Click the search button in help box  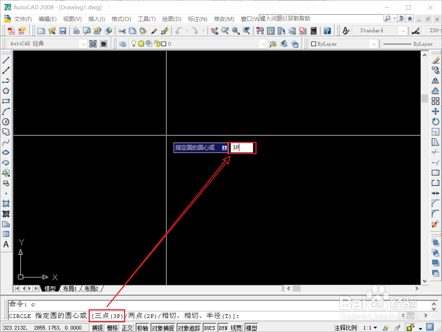coord(388,19)
